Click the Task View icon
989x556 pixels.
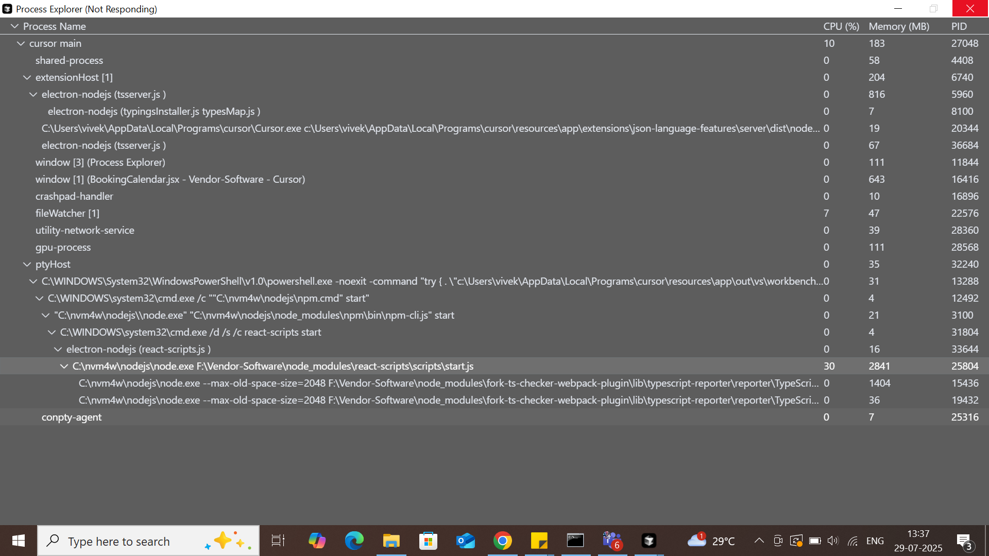click(x=278, y=541)
